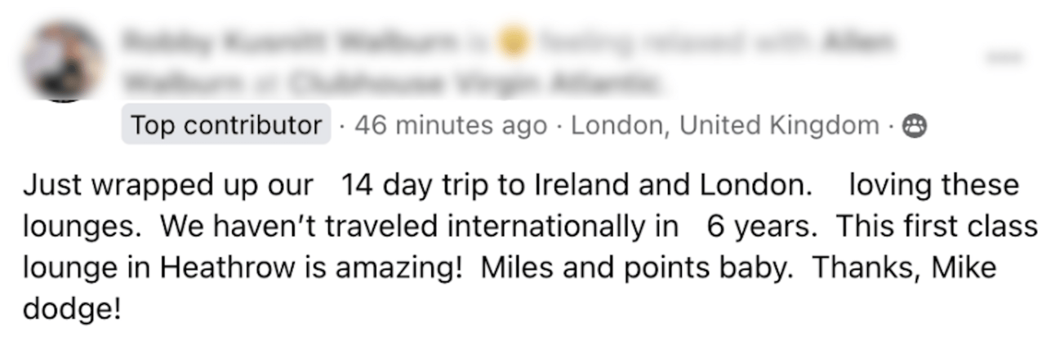Click the Top contributor badge

point(226,125)
